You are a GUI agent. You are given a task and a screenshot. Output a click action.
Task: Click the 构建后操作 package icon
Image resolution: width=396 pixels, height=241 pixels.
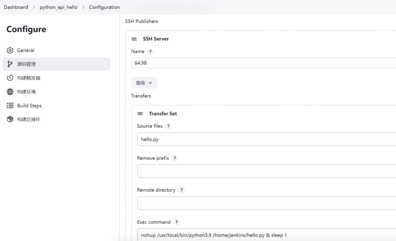pyautogui.click(x=10, y=120)
